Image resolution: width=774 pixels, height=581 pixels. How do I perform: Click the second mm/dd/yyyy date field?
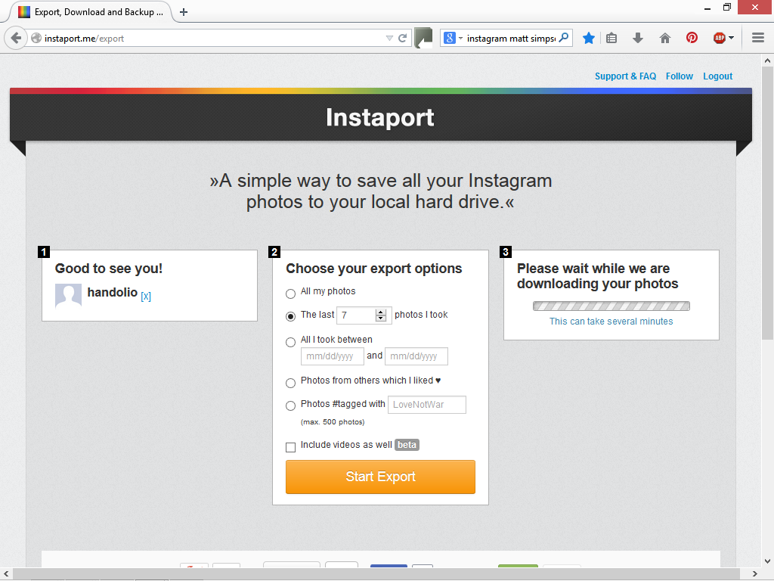point(416,356)
